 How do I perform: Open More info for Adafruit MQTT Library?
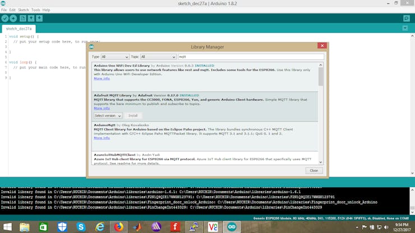coord(102,108)
